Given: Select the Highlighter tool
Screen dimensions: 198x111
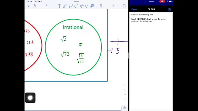Looking at the screenshot, I should 71,6.
